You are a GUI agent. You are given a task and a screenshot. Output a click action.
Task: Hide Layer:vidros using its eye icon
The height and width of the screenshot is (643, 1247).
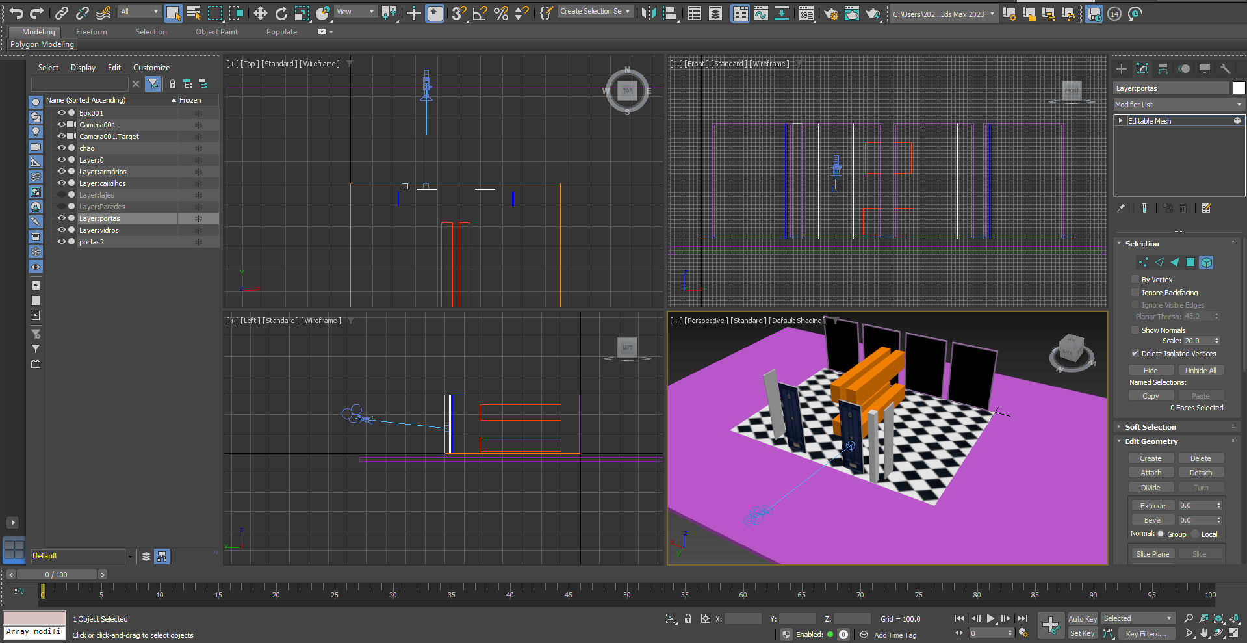click(62, 230)
